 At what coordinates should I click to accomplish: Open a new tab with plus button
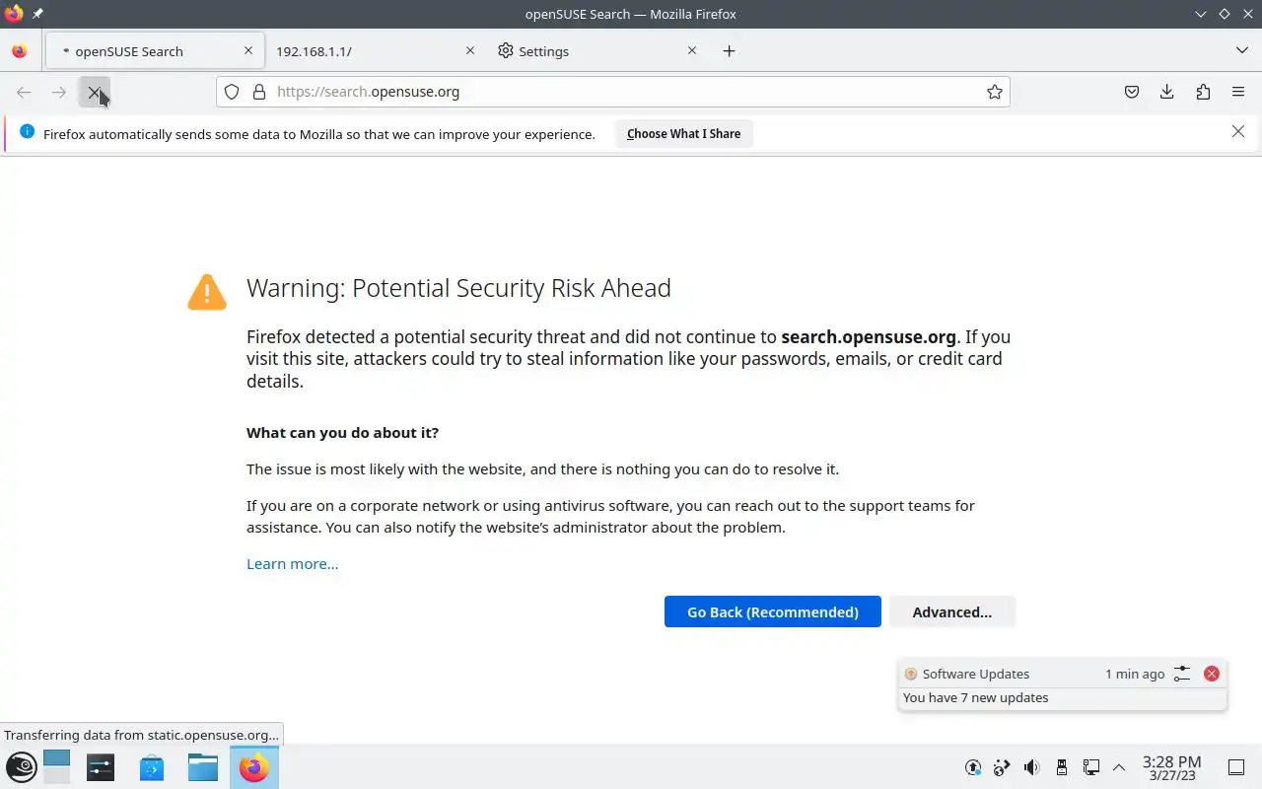tap(729, 51)
